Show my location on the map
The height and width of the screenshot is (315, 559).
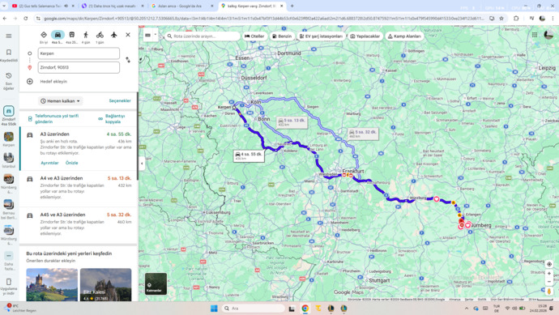[549, 264]
